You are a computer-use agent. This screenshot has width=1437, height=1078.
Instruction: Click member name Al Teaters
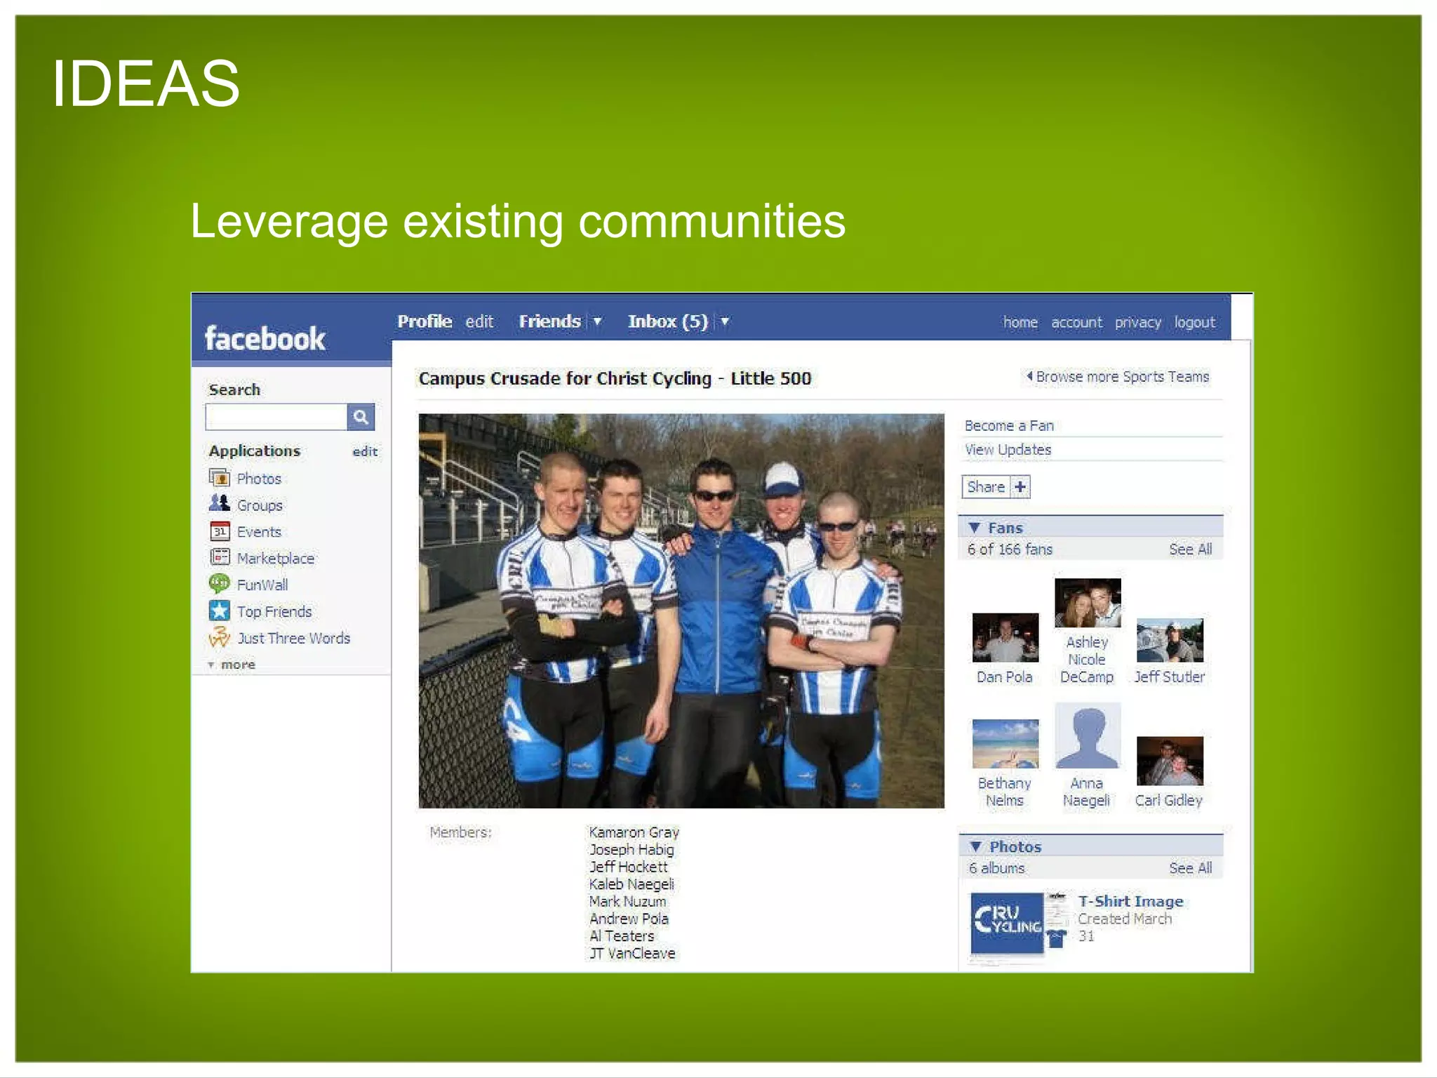click(x=622, y=936)
